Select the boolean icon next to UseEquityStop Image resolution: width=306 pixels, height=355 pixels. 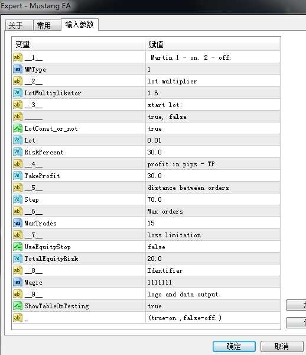pos(18,247)
